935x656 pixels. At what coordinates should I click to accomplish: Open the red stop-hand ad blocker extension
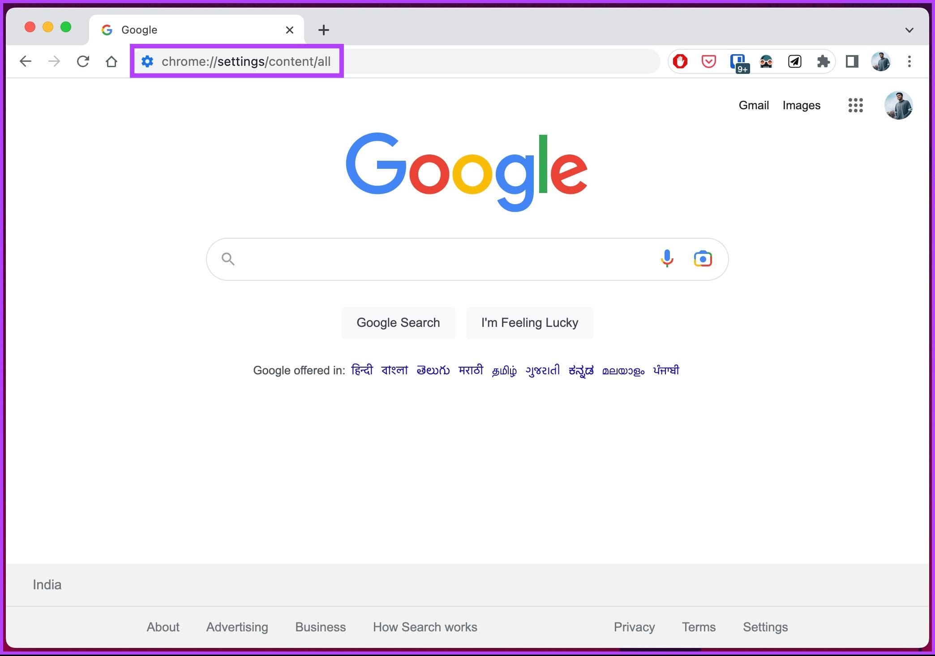click(680, 61)
